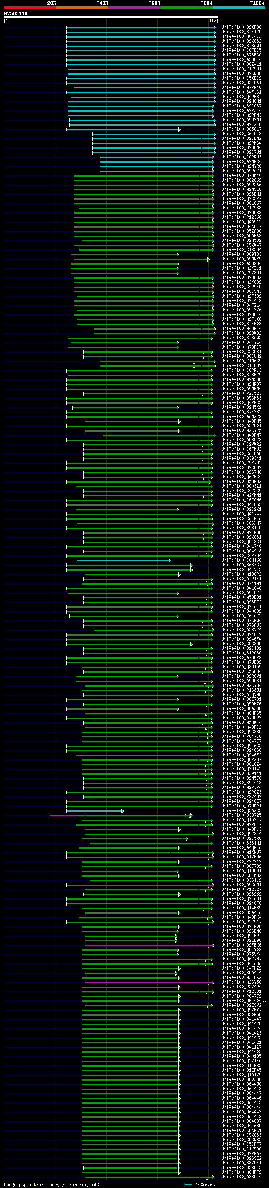Select label UniRef100_A1BQP2
The width and height of the screenshot is (269, 1188).
[x=241, y=574]
